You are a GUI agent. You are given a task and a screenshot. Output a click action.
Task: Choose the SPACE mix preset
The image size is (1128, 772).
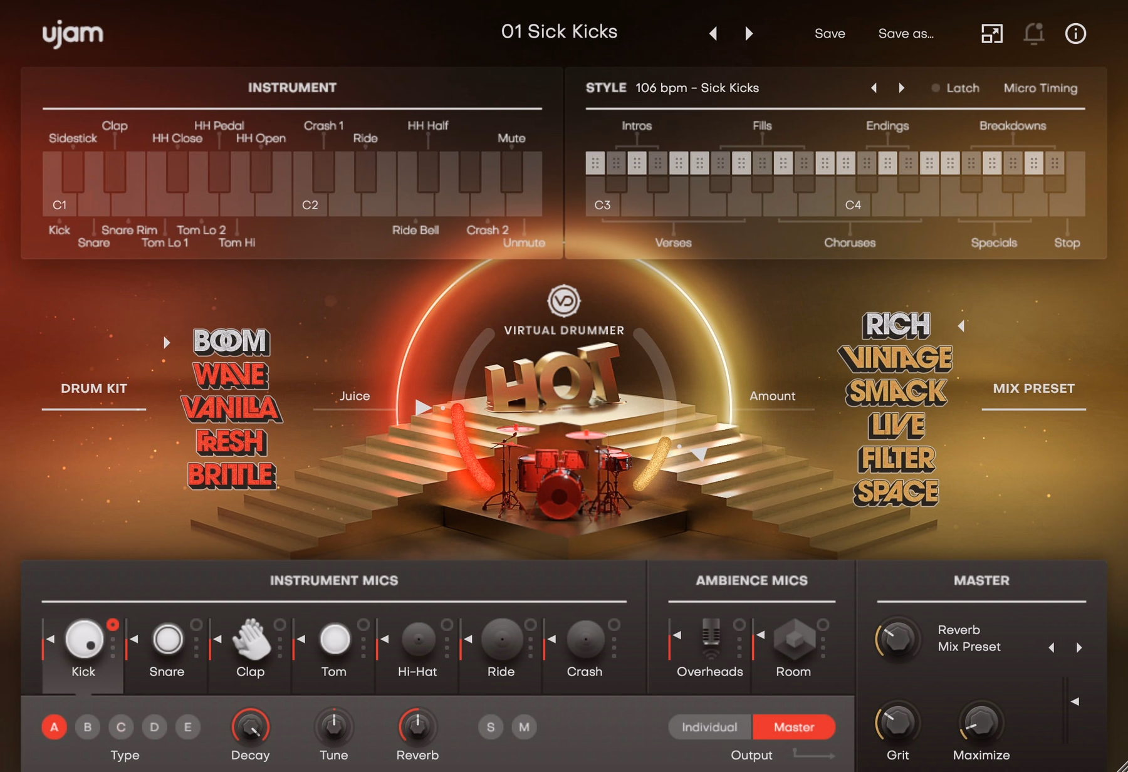(896, 493)
